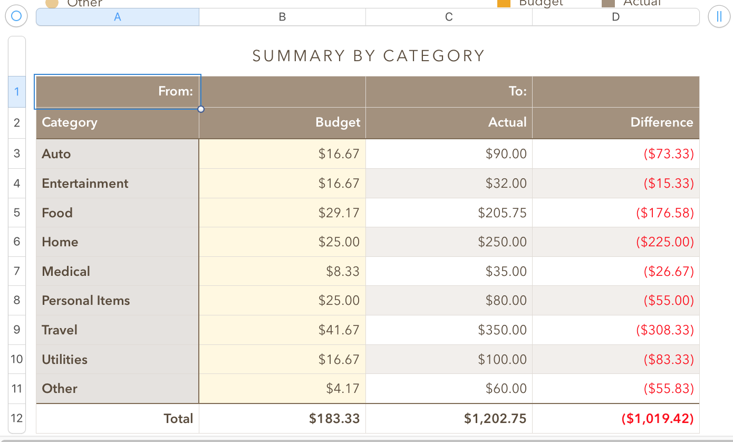Viewport: 733px width, 442px height.
Task: Select column C header tab
Action: 449,17
